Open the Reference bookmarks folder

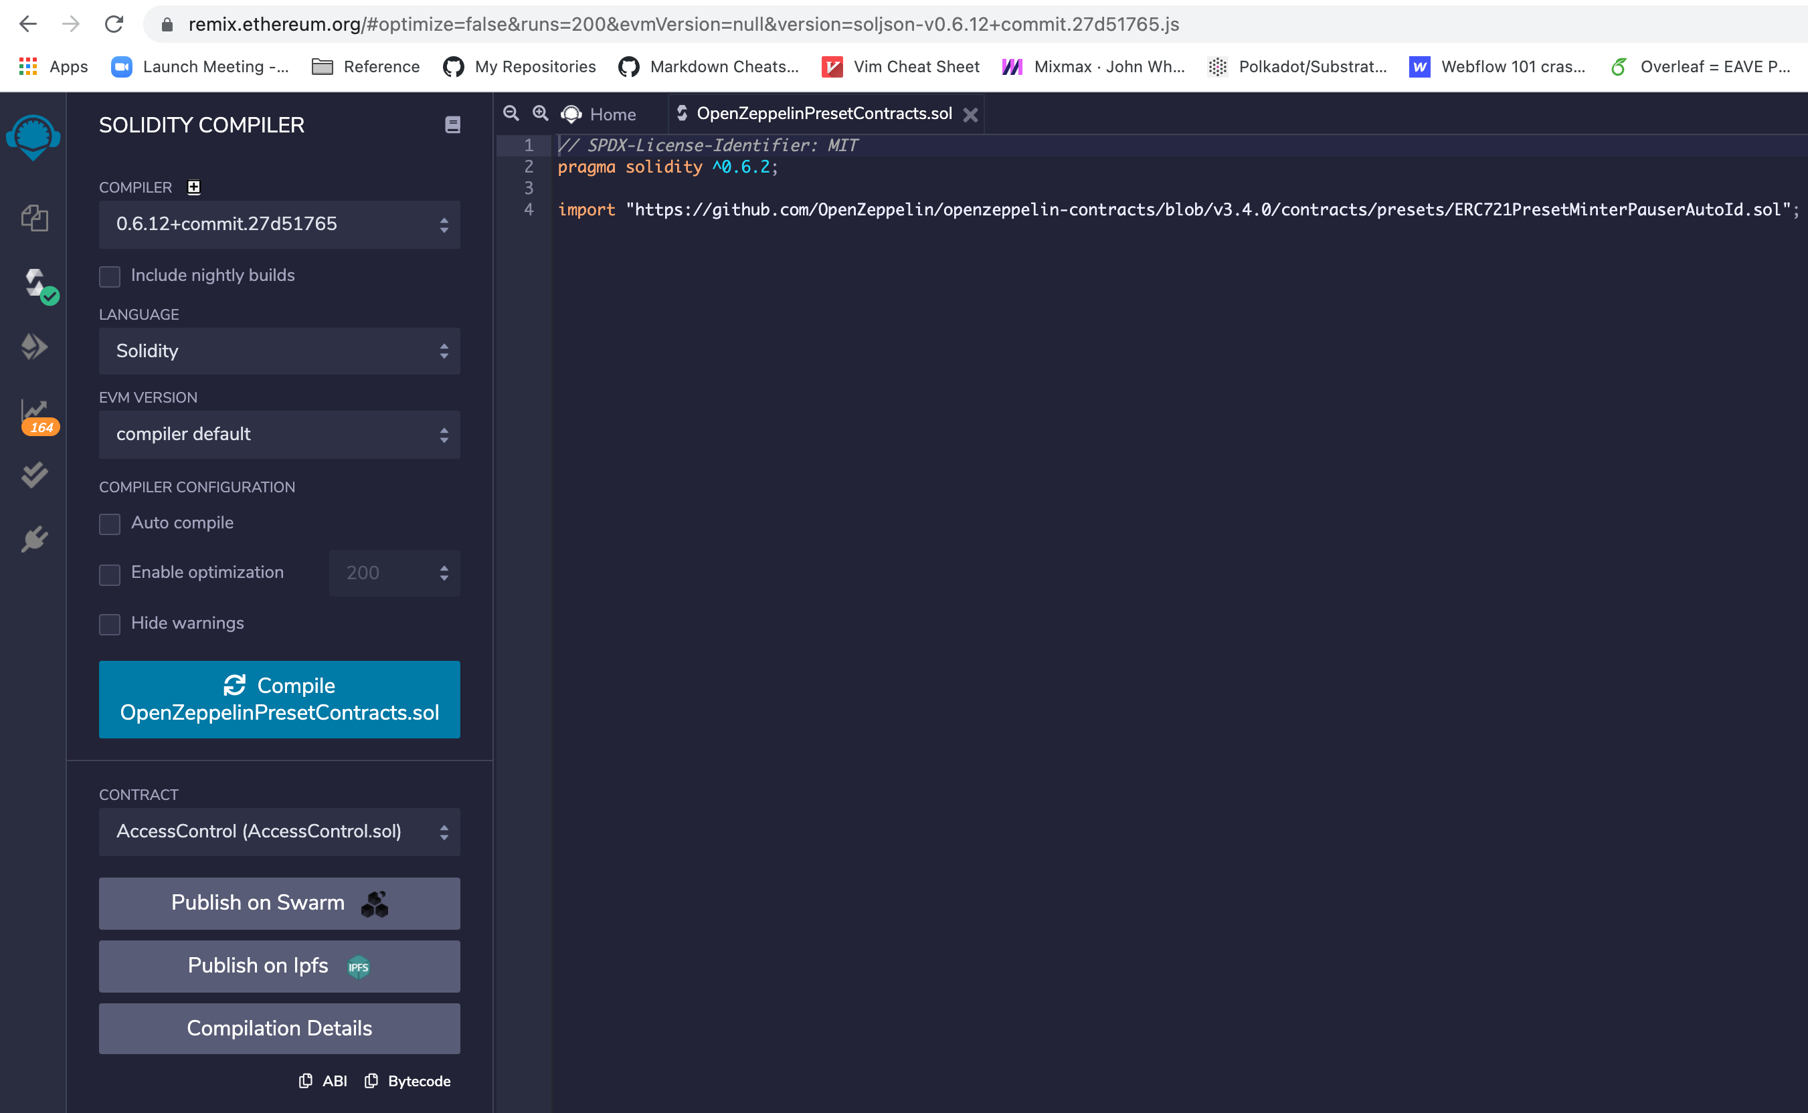tap(365, 66)
